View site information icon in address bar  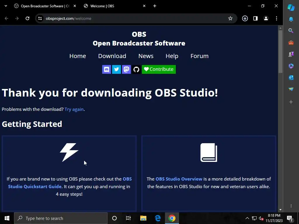click(40, 18)
